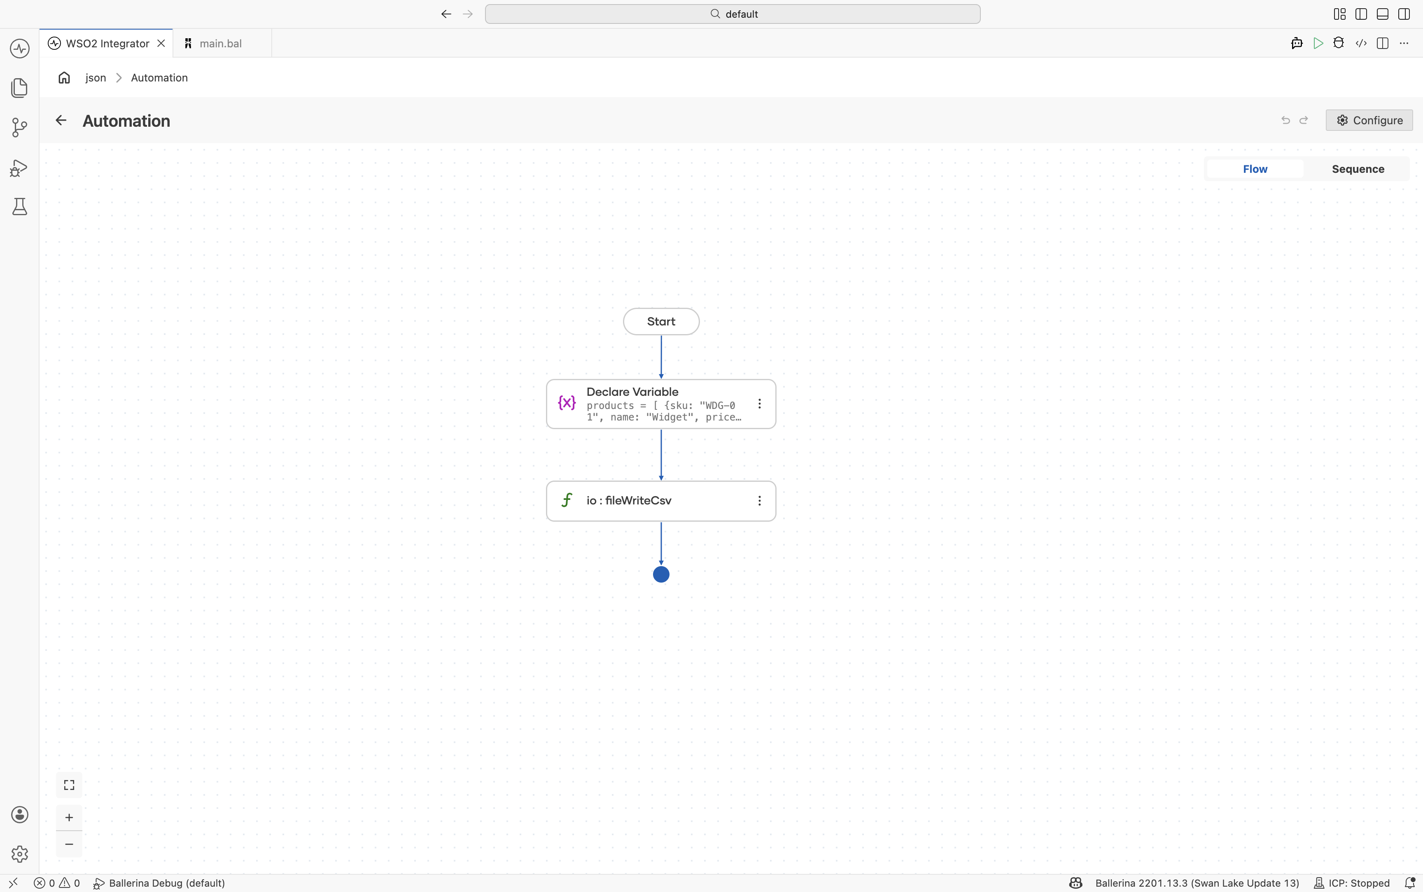
Task: Open more actions ellipsis in editor toolbar
Action: [1404, 43]
